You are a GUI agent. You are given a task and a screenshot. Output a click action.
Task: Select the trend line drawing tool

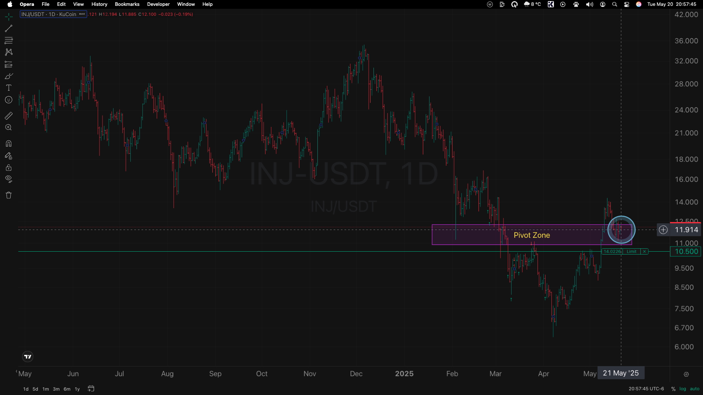[x=8, y=28]
